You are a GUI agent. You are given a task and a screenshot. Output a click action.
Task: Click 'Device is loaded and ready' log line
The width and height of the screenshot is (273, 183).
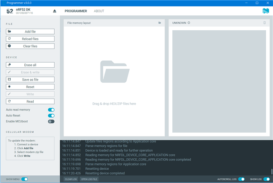(119, 151)
